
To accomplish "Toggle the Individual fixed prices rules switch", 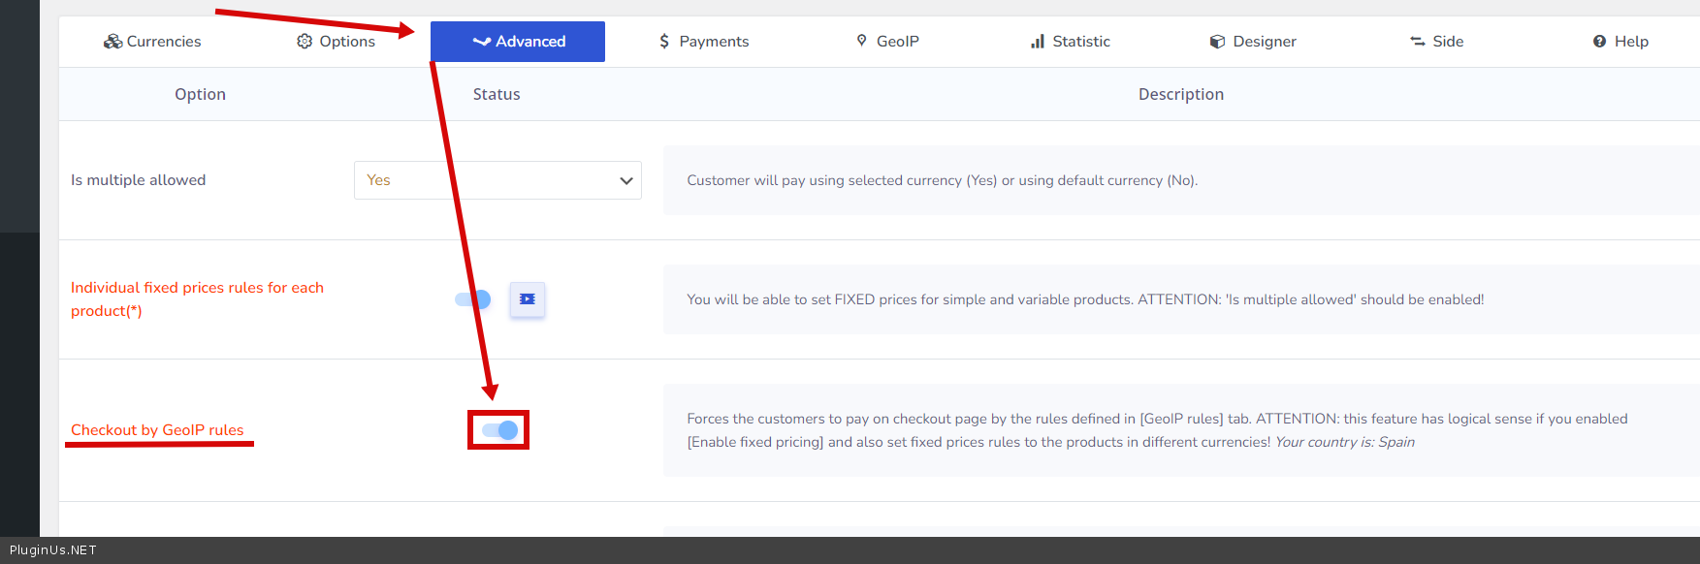I will (x=473, y=299).
